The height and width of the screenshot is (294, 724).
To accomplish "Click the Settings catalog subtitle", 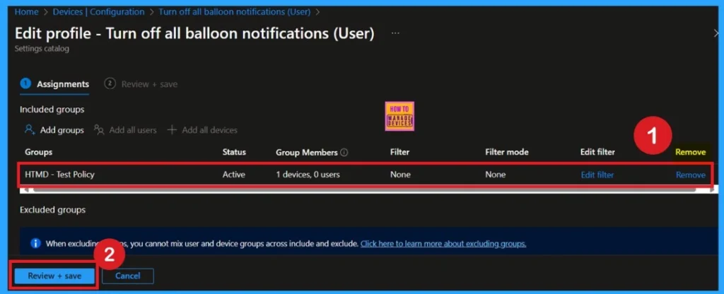I will [42, 49].
